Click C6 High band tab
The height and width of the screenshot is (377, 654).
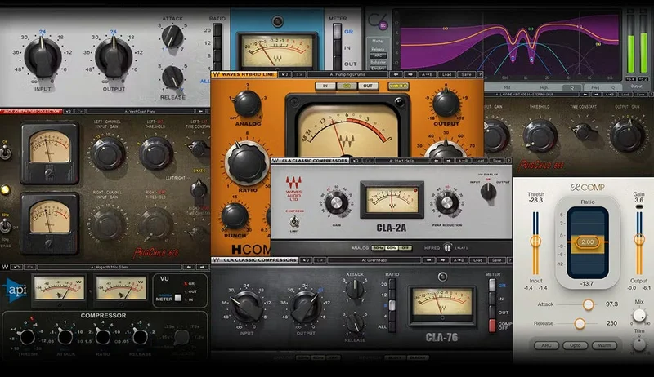tap(544, 88)
